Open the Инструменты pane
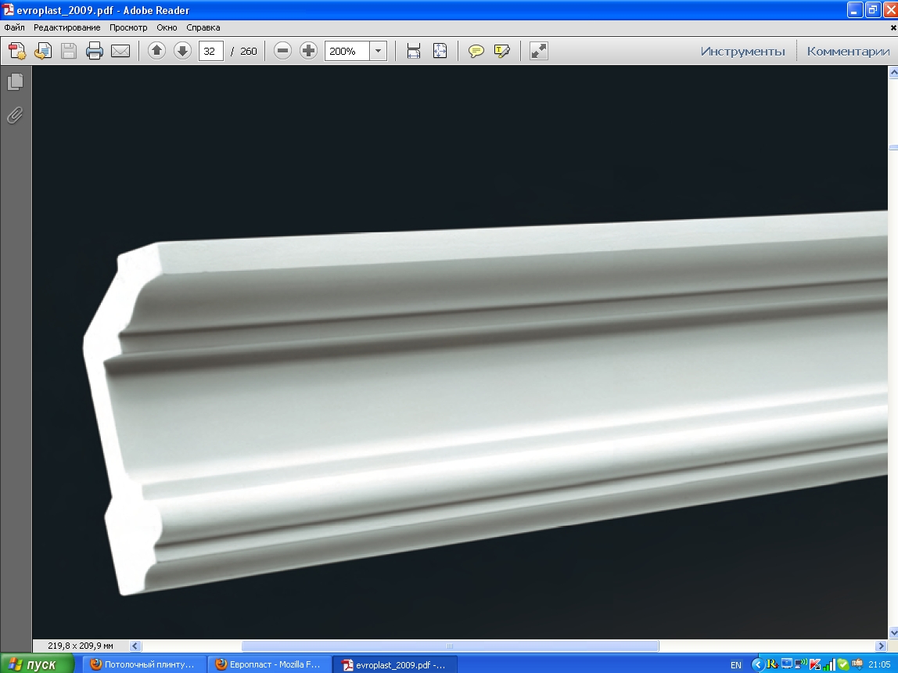The width and height of the screenshot is (898, 673). tap(743, 51)
